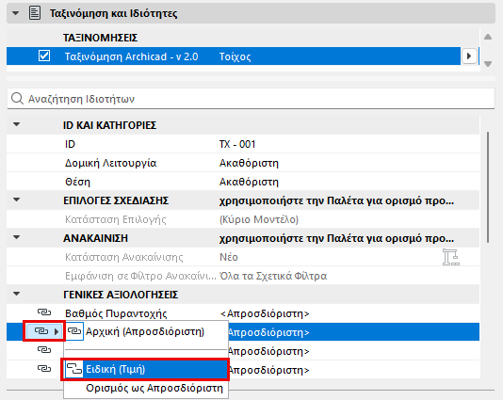Click the renovation palette icon beside Νέο
Viewport: 503px width, 400px height.
451,257
